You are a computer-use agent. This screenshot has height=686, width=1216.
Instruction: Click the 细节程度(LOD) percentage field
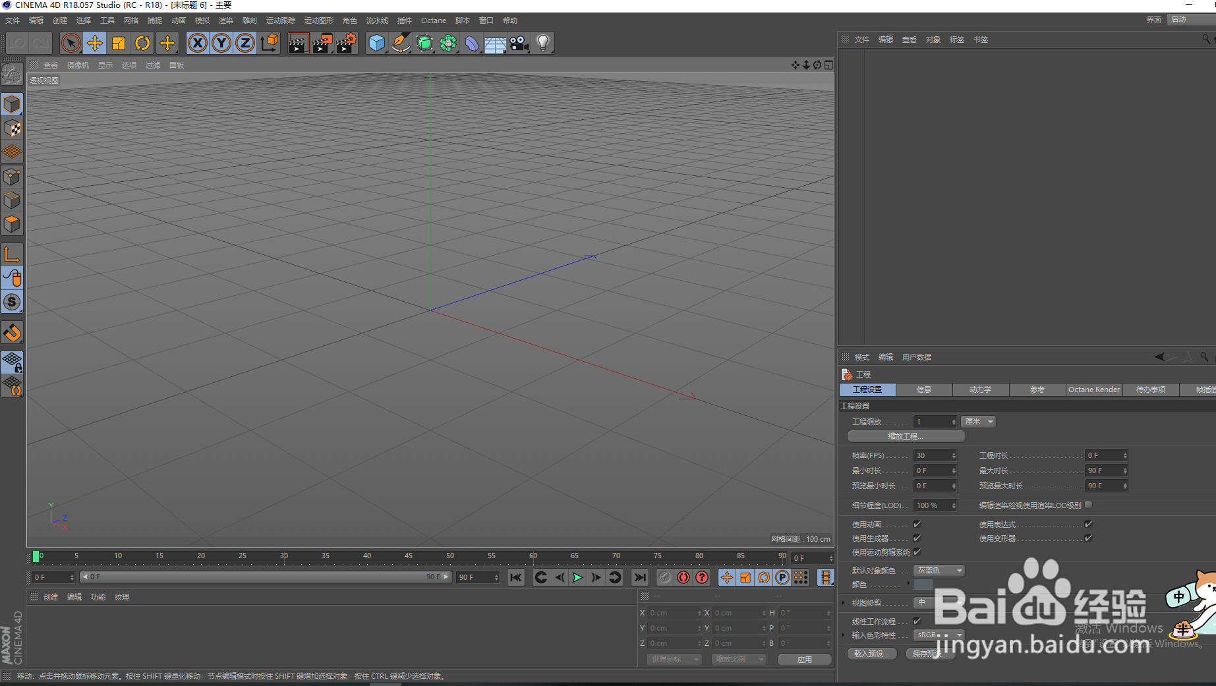pyautogui.click(x=935, y=505)
